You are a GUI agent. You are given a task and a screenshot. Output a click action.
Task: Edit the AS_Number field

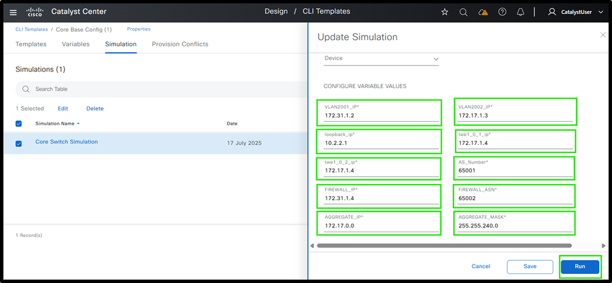(515, 168)
